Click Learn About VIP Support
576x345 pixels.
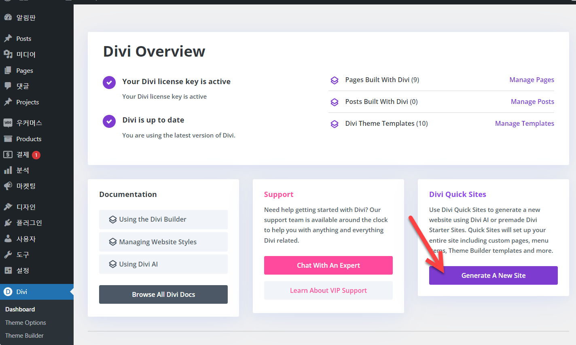pos(328,290)
